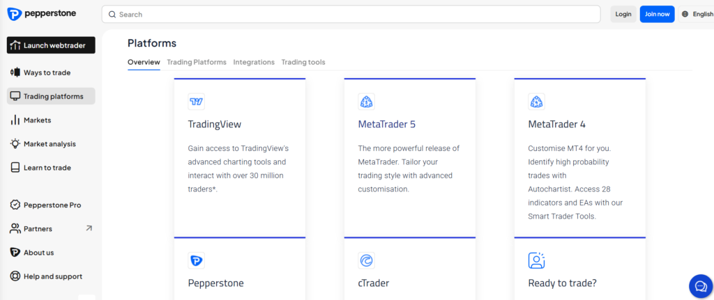Click the globe language icon
This screenshot has width=714, height=300.
pyautogui.click(x=685, y=14)
